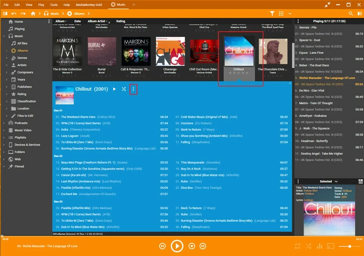Open Chillout album three-dot menu
Viewport: 364px width, 256px height.
133,89
